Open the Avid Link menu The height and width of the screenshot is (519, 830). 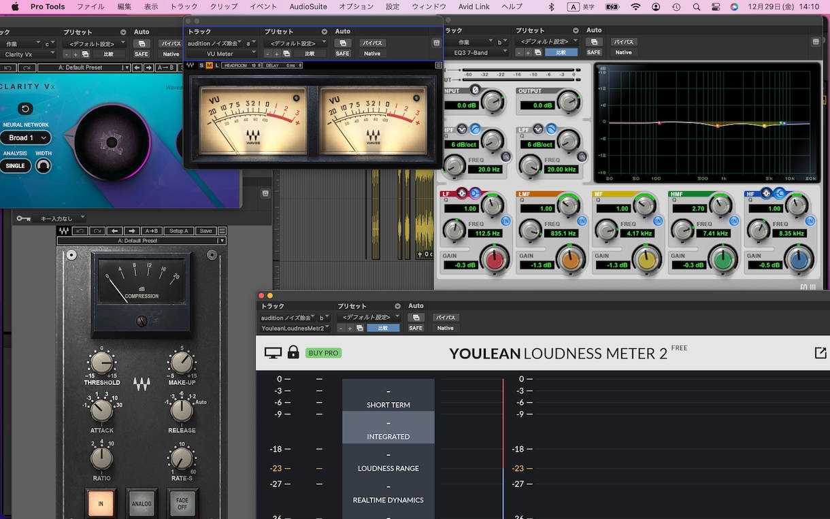coord(474,7)
